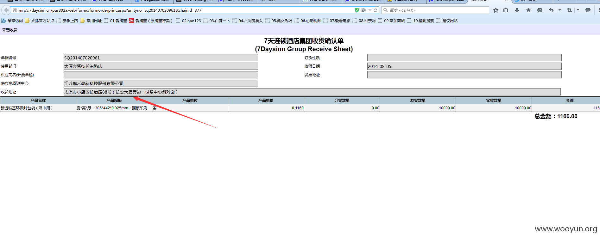Reload the page with the refresh icon
The image size is (600, 238).
[x=375, y=10]
